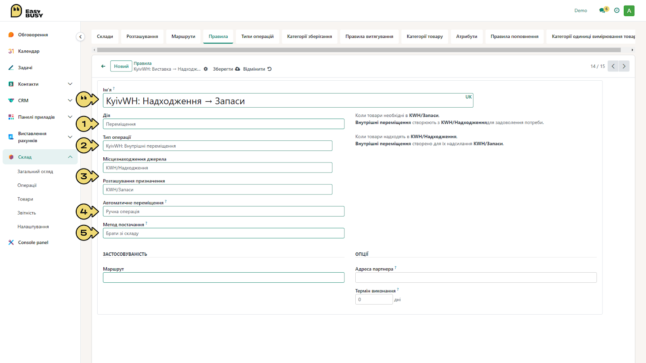Switch to Категорії зберігання tab
This screenshot has width=646, height=363.
click(x=310, y=36)
